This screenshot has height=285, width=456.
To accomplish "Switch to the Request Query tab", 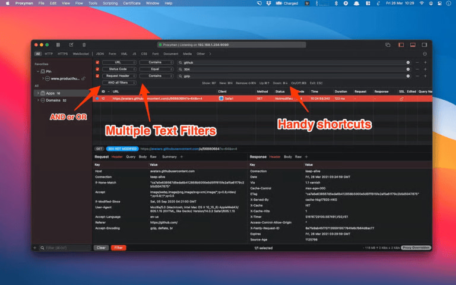I will click(x=131, y=157).
